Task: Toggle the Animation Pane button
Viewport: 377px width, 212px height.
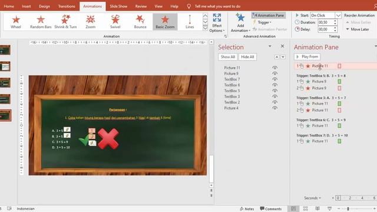Action: pyautogui.click(x=269, y=15)
